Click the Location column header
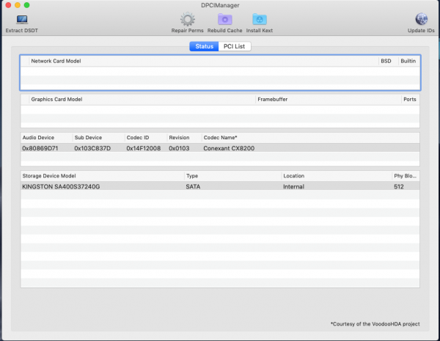This screenshot has height=341, width=440. (294, 176)
